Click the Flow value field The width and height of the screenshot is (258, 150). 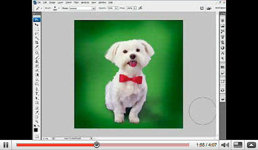pos(130,8)
